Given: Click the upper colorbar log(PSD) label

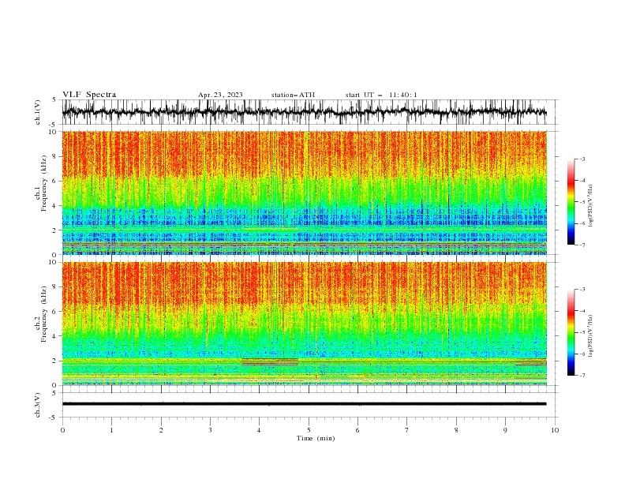Looking at the screenshot, I should coord(591,206).
